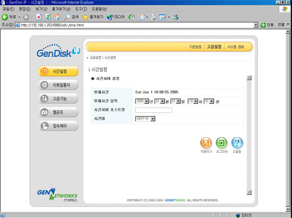The image size is (292, 218).
Task: Click the browser window scroll up arrow
Action: [288, 31]
